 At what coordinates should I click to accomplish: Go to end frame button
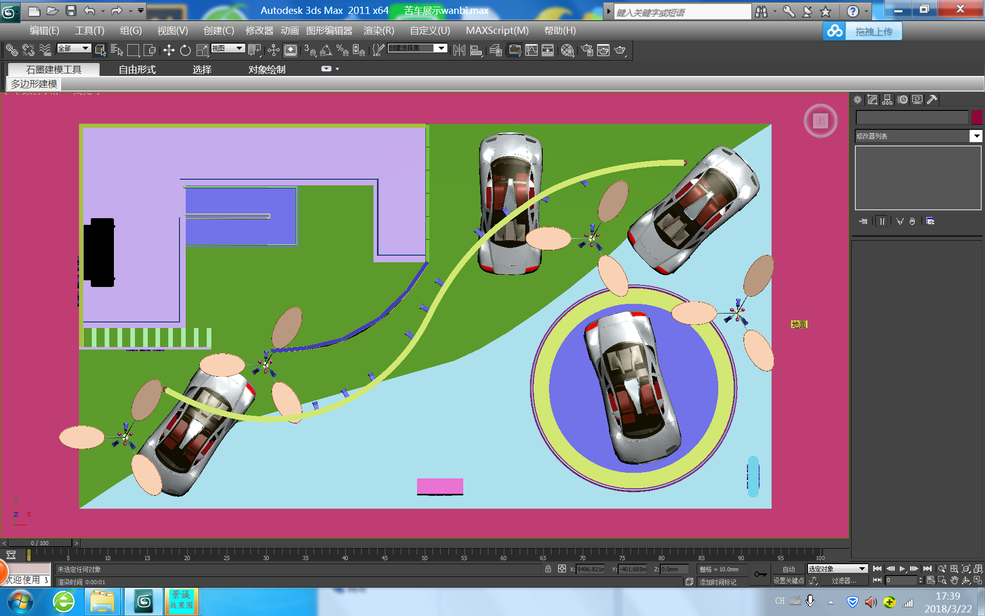coord(927,569)
